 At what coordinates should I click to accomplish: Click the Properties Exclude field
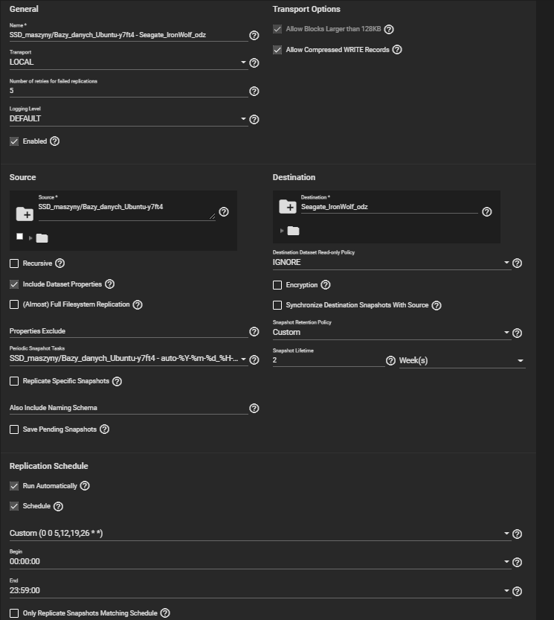[129, 331]
